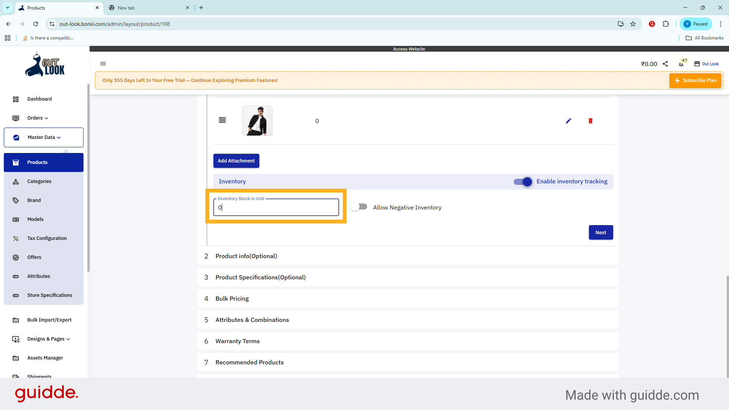Click the Add Attachment button
Screen dimensions: 729x410
click(236, 161)
